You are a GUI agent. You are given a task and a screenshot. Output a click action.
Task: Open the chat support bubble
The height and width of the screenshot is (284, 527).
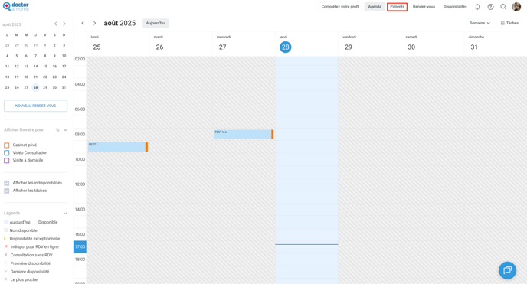tap(507, 270)
